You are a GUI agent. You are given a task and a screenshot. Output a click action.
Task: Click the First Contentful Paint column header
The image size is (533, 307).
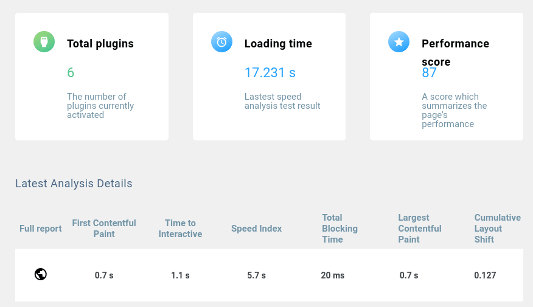104,229
